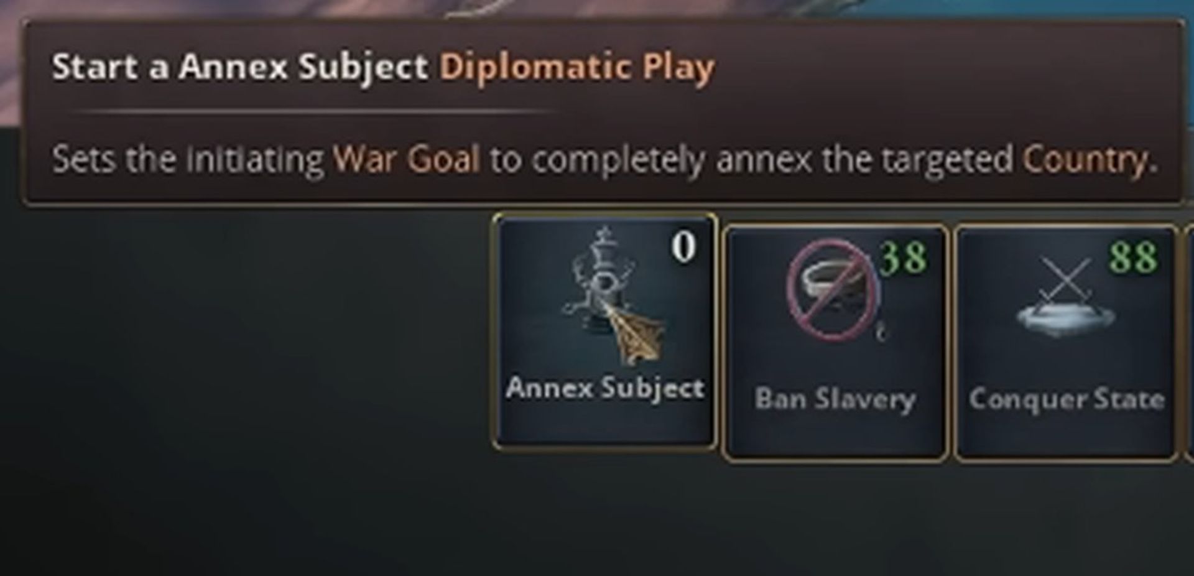1194x576 pixels.
Task: Click the green 38 value on Ban Slavery
Action: tap(903, 258)
